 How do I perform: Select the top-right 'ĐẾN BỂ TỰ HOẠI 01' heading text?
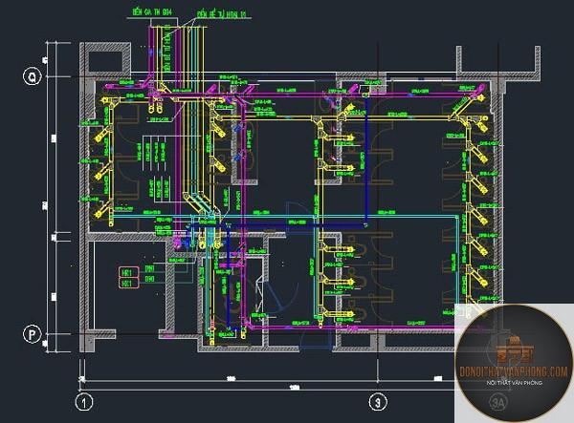pyautogui.click(x=222, y=14)
